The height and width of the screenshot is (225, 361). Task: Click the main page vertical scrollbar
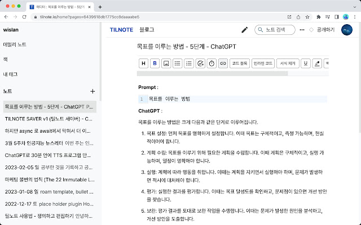(360, 78)
